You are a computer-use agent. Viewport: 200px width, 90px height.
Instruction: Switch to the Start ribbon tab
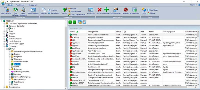(10, 5)
